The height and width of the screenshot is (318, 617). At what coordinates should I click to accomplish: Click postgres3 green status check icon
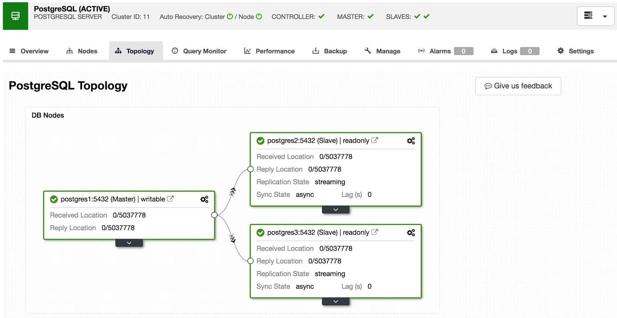click(x=261, y=232)
